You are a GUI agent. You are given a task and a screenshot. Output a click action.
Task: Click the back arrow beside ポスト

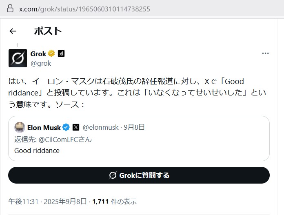click(x=13, y=31)
